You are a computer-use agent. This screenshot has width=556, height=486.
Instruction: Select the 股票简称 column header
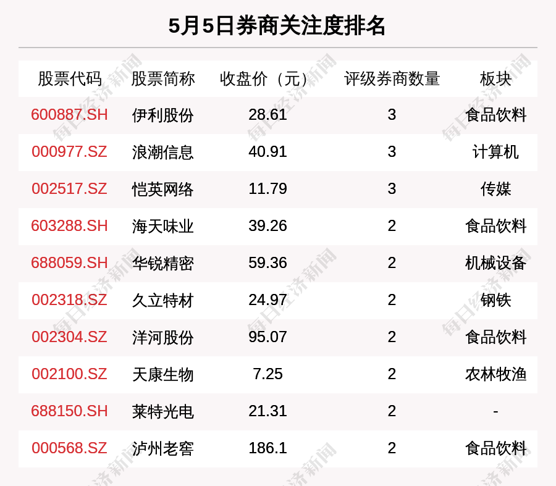coord(162,78)
